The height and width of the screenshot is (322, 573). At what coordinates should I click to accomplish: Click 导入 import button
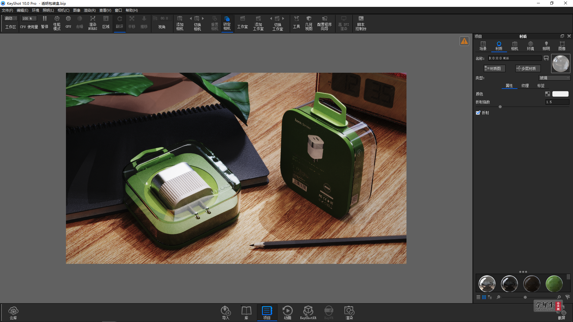[x=226, y=313]
